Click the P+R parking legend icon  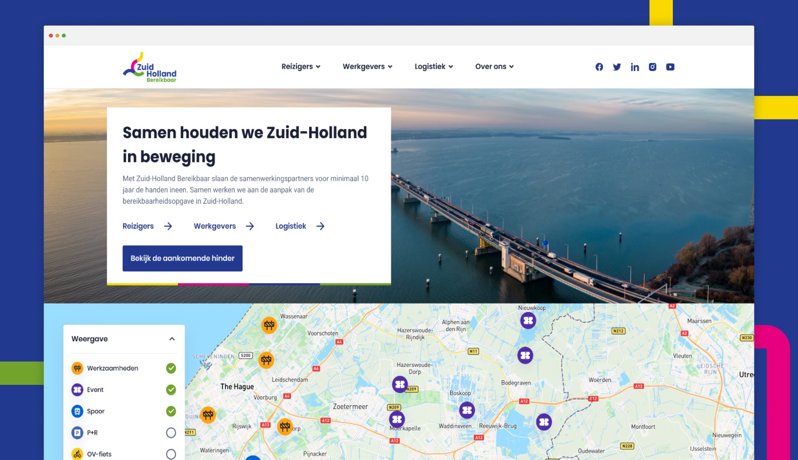pyautogui.click(x=77, y=433)
